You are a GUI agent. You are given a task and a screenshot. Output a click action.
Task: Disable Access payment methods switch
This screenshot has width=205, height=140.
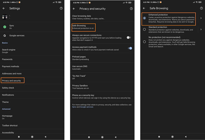[130, 48]
